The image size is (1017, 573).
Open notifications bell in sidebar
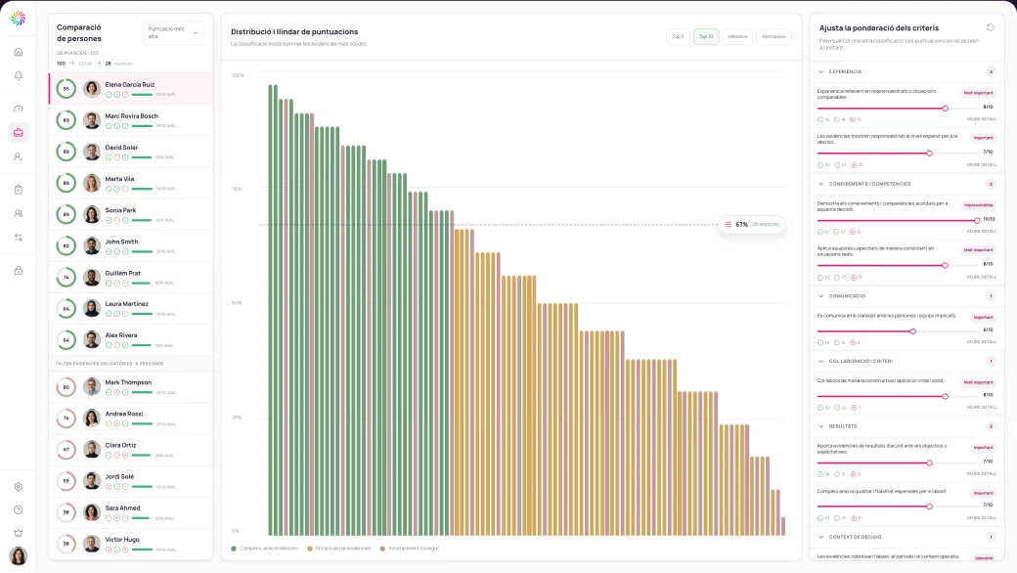pyautogui.click(x=19, y=76)
